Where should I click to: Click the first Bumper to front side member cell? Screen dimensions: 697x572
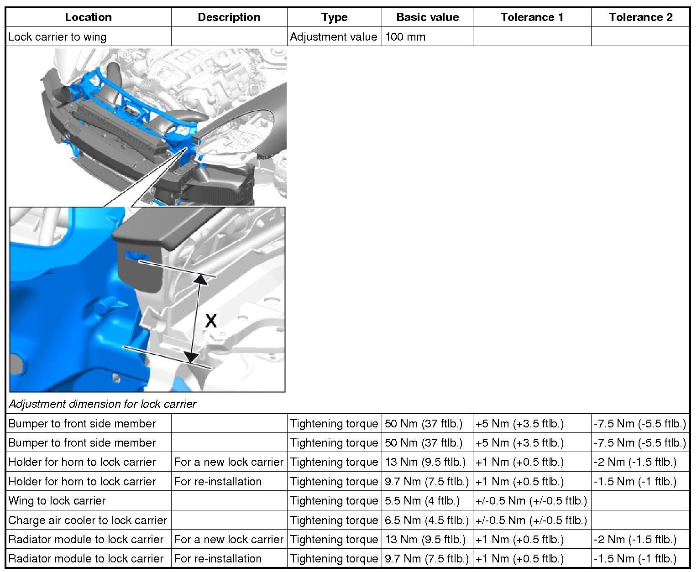(82, 424)
